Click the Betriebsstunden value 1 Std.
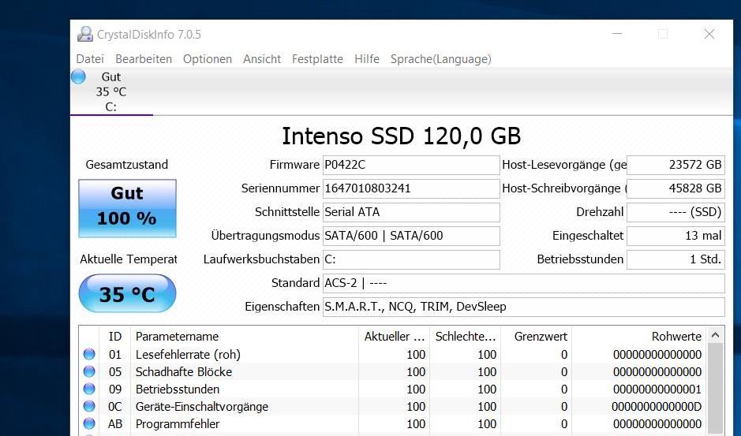Screen dimensions: 741x436 (x=676, y=259)
